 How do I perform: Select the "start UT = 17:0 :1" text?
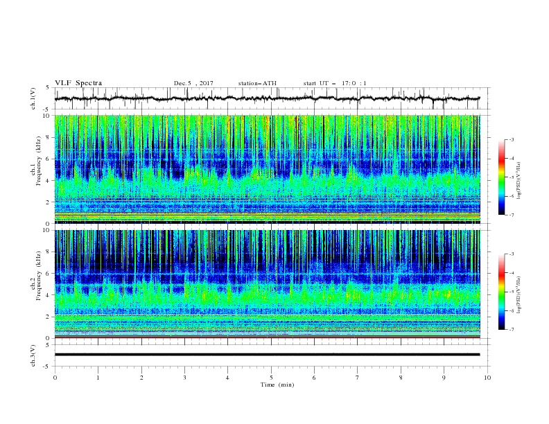tap(335, 83)
